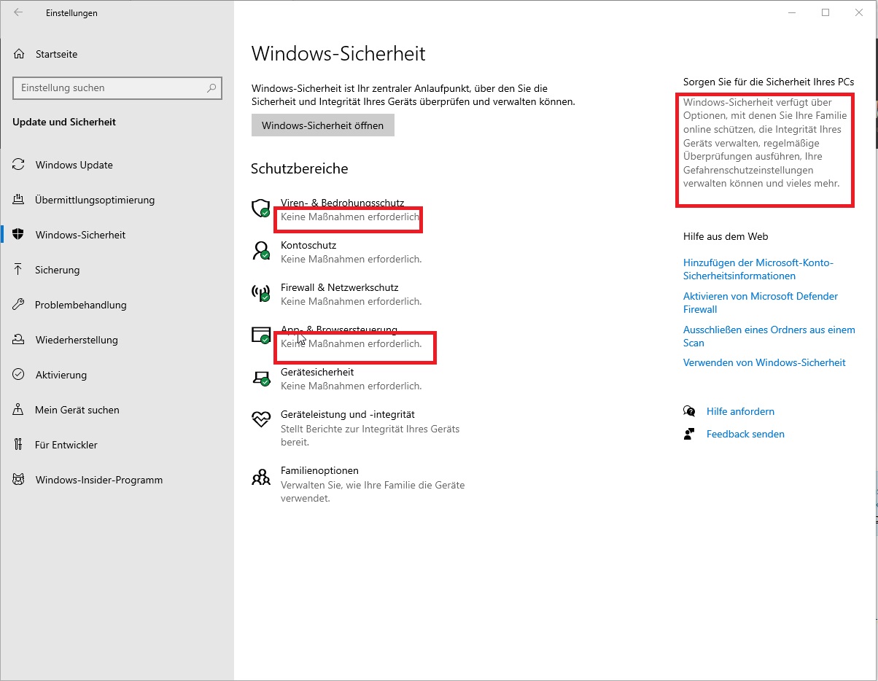Open Aktivieren von Microsoft Defender Firewall link
This screenshot has width=878, height=681.
[x=761, y=303]
